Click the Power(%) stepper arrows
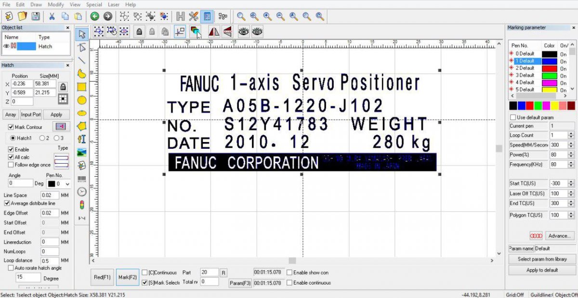This screenshot has width=578, height=298. click(571, 155)
